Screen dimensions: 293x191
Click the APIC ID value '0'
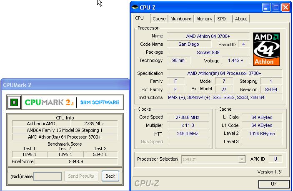[275, 159]
